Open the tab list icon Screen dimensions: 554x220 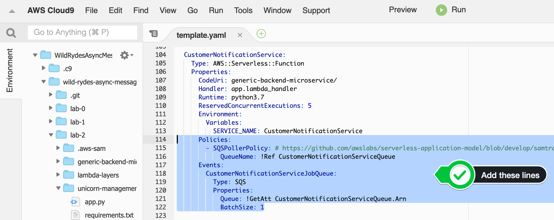click(x=154, y=34)
